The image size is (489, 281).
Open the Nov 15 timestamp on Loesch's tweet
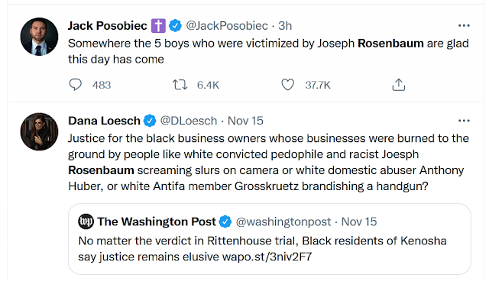point(245,121)
